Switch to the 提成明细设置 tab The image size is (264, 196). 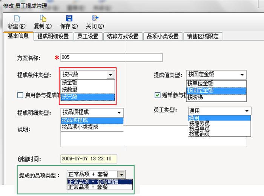(x=53, y=37)
